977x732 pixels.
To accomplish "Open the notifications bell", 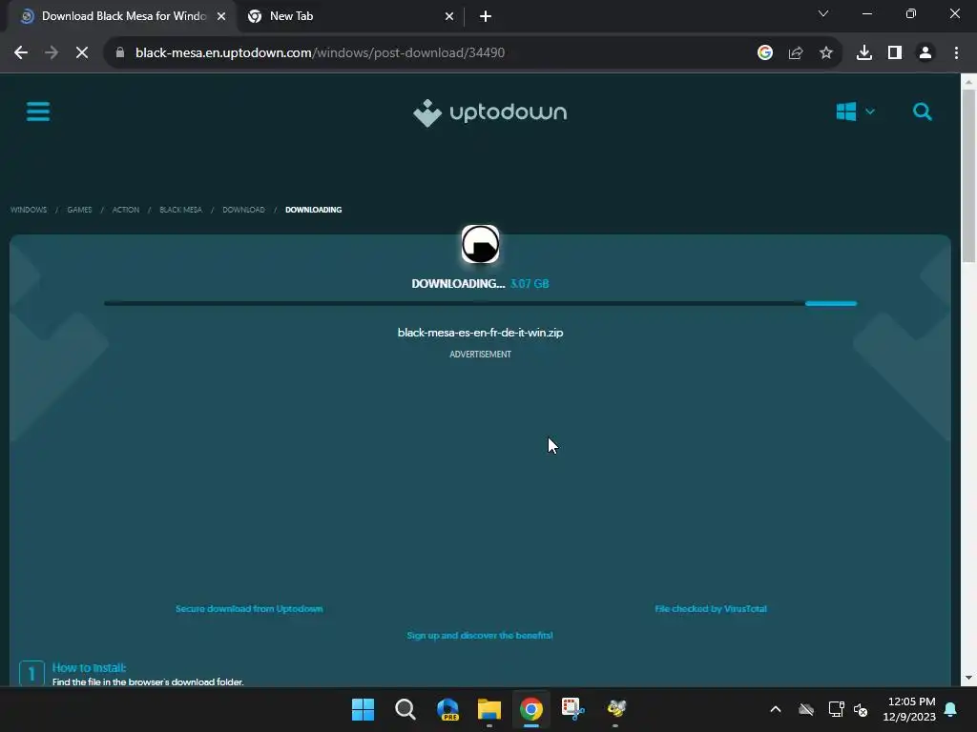I will point(951,709).
